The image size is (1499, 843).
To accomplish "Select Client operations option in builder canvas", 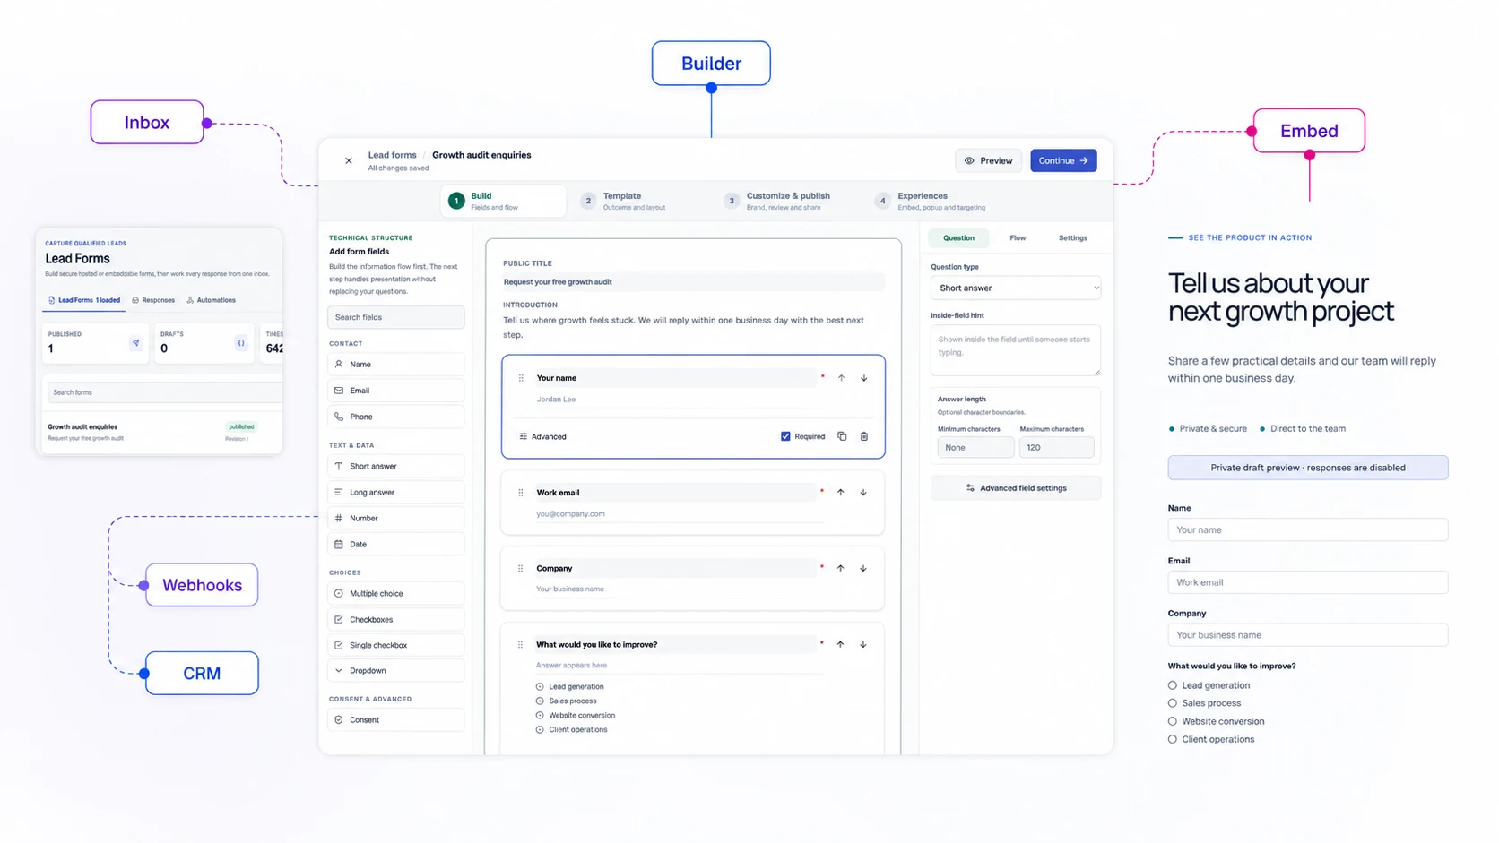I will [540, 730].
